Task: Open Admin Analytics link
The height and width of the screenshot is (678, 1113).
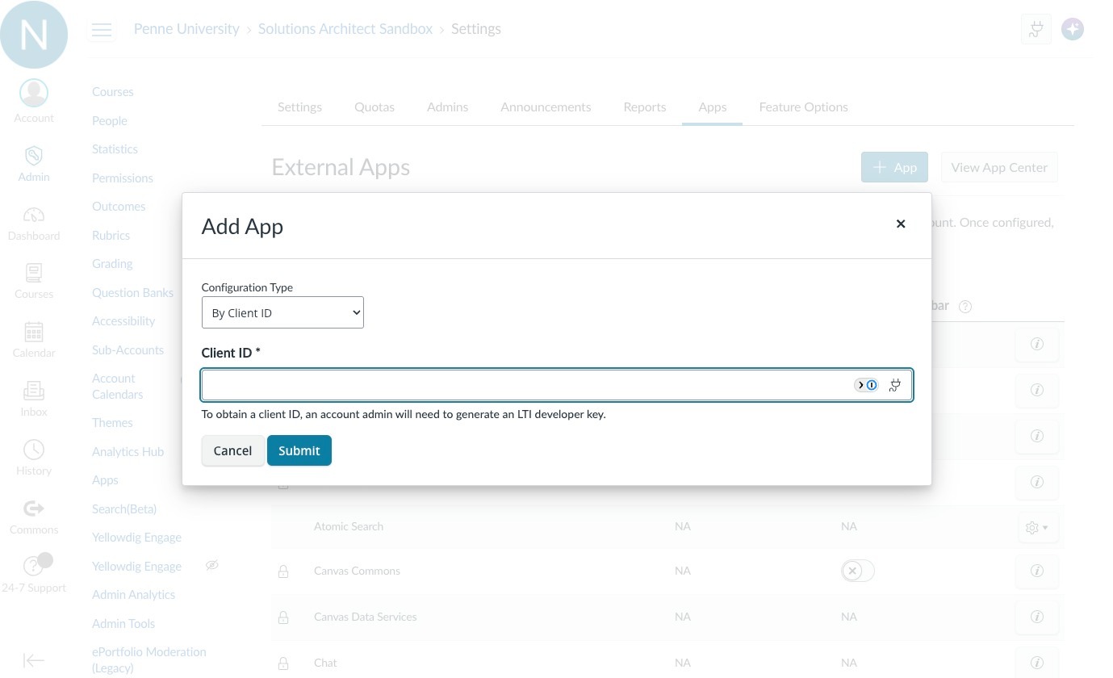Action: coord(133,595)
